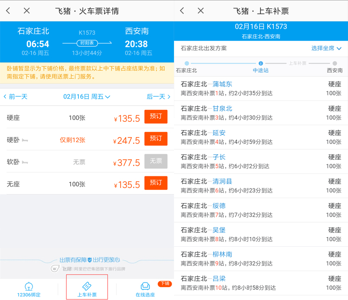Open the 时刻表 timetable
Image resolution: width=348 pixels, height=300 pixels.
click(x=87, y=43)
